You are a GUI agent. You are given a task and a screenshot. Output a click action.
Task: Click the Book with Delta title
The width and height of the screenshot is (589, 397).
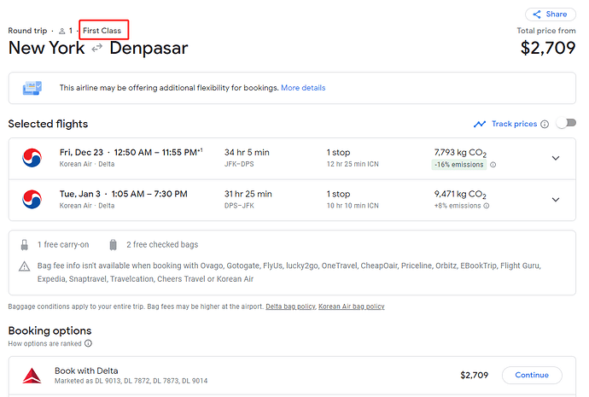coord(86,371)
